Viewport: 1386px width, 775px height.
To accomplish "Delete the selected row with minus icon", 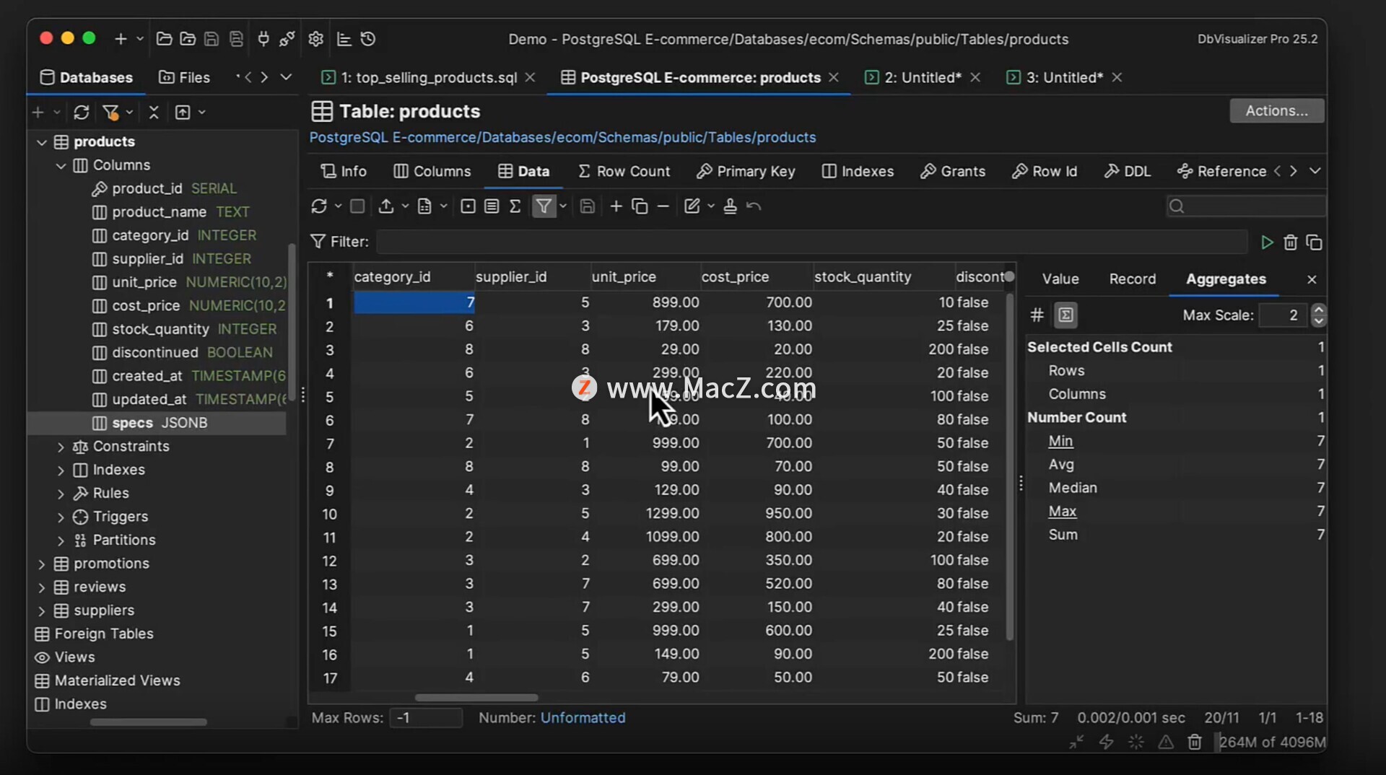I will pyautogui.click(x=663, y=206).
